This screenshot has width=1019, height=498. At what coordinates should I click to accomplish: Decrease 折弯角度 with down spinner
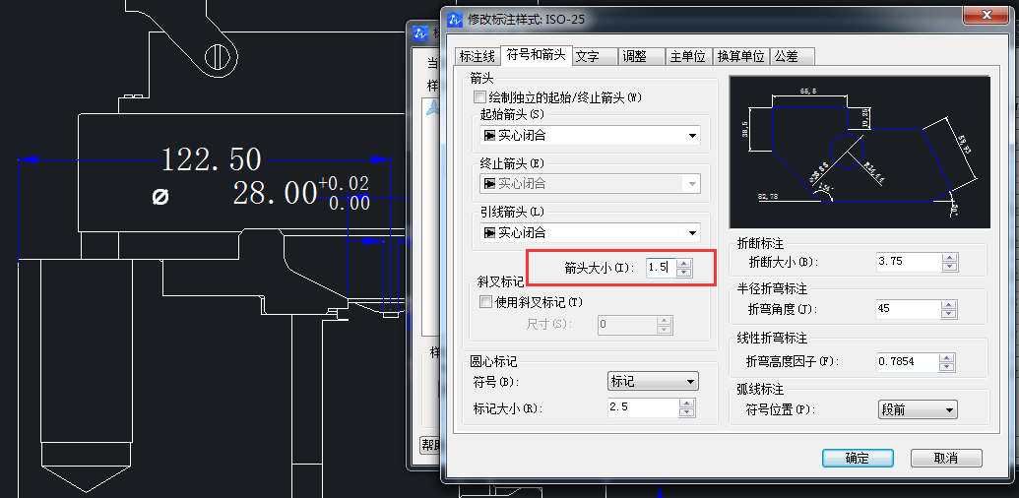click(x=949, y=314)
